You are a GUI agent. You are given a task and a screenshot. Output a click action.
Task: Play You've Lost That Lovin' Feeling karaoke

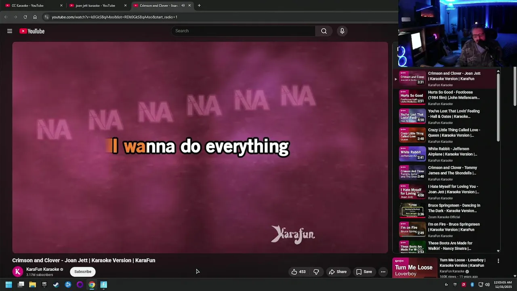coord(446,116)
